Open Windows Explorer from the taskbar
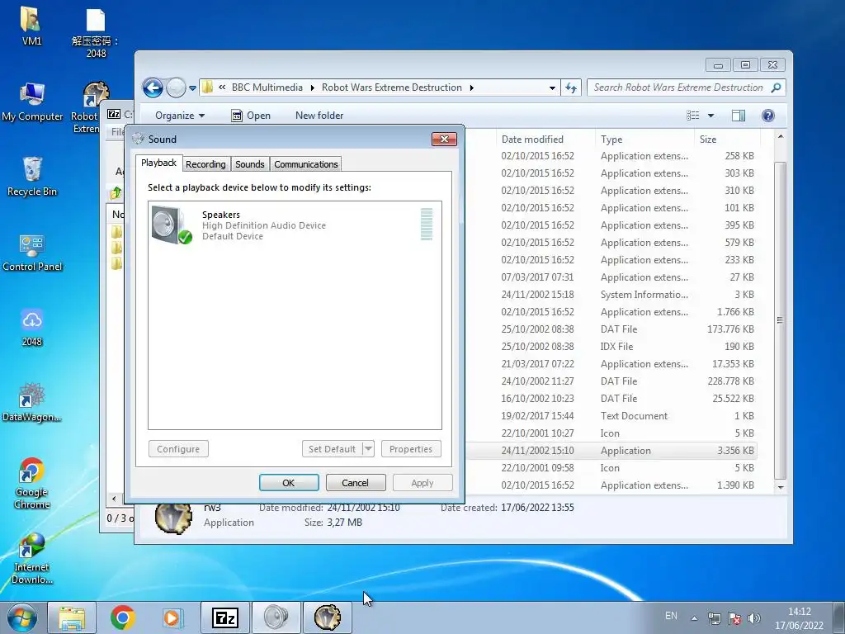Viewport: 845px width, 634px height. click(72, 617)
